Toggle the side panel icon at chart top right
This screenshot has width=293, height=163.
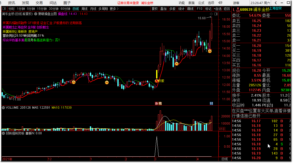pos(216,14)
